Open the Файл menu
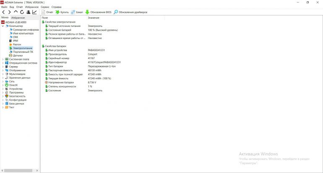 point(4,7)
